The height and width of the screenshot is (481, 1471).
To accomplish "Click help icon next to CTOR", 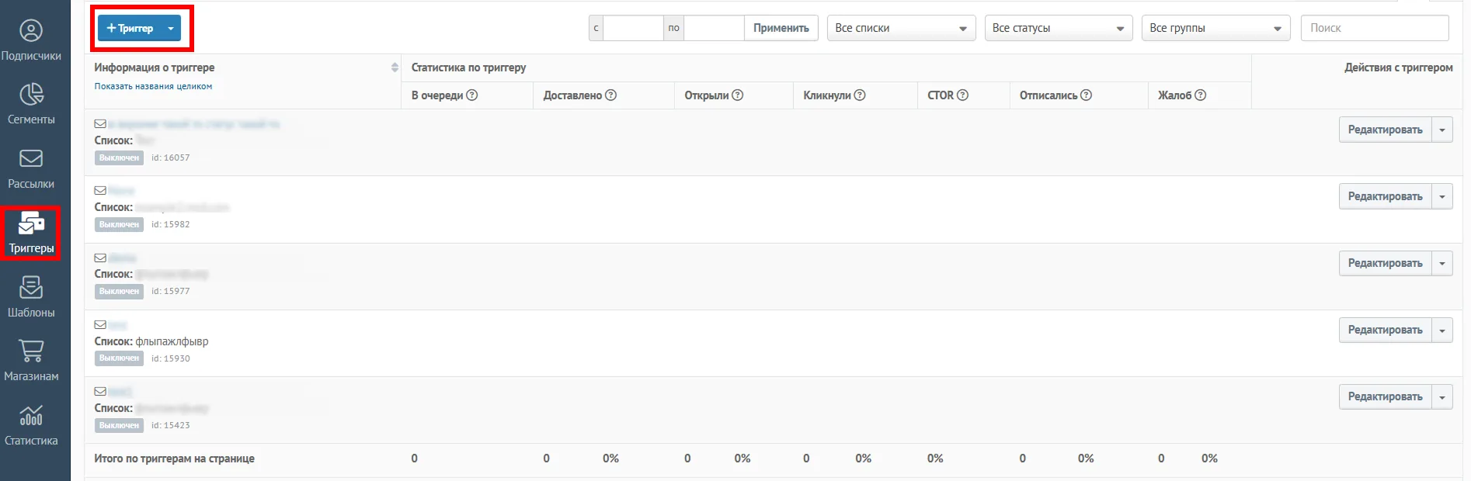I will (962, 95).
